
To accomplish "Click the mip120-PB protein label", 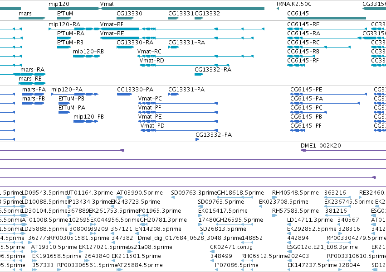I will click(x=88, y=117).
